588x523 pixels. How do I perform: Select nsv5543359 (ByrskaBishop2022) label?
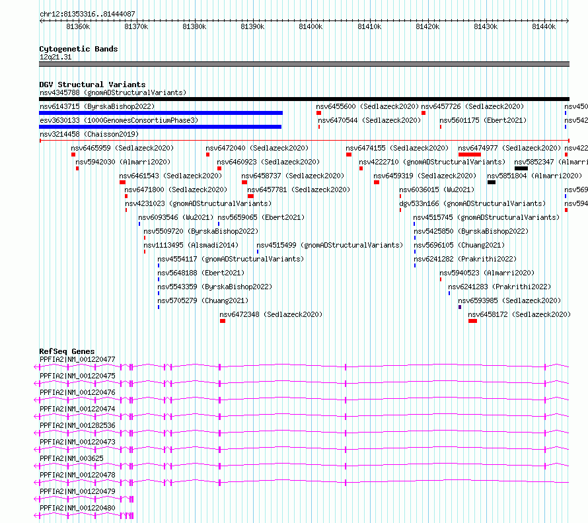click(215, 287)
